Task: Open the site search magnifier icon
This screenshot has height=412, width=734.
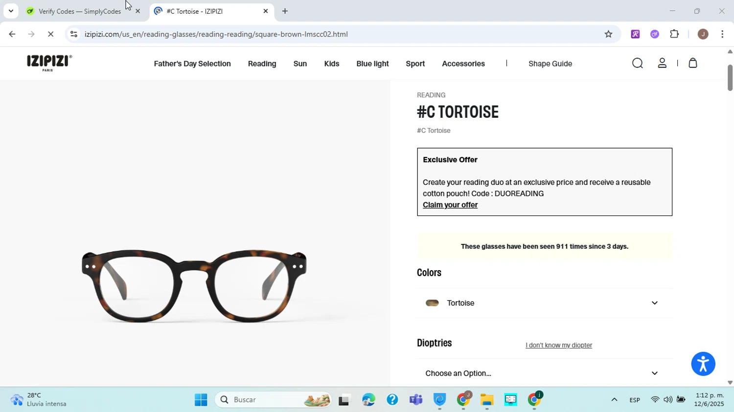Action: (637, 63)
